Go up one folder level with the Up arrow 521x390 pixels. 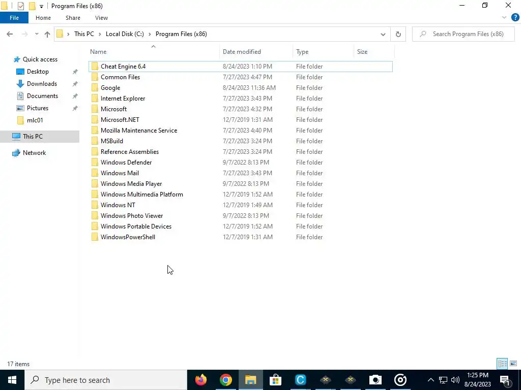pyautogui.click(x=47, y=34)
